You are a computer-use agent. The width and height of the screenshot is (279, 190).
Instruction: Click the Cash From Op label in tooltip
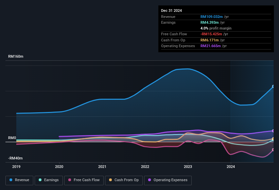coord(173,40)
